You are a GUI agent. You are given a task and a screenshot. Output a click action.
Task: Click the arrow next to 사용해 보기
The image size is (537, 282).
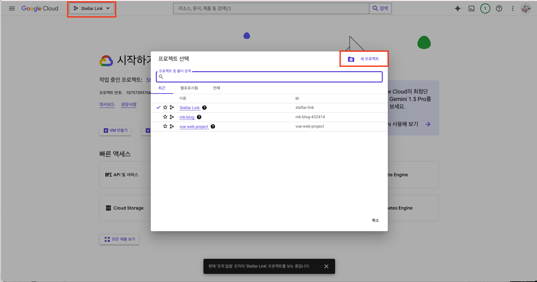coord(428,124)
